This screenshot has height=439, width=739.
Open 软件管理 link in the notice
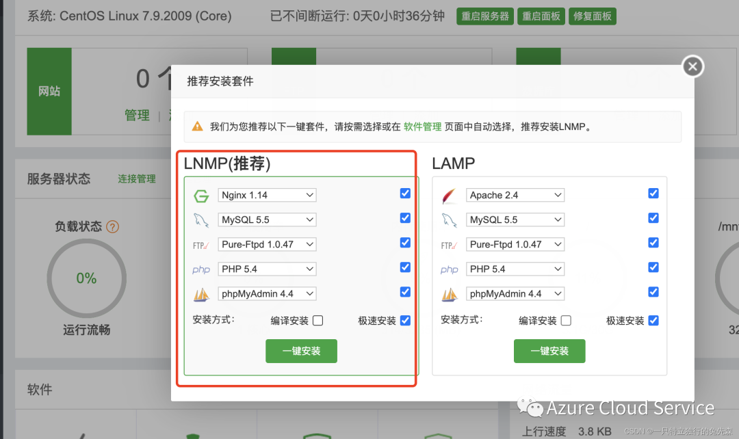point(422,127)
